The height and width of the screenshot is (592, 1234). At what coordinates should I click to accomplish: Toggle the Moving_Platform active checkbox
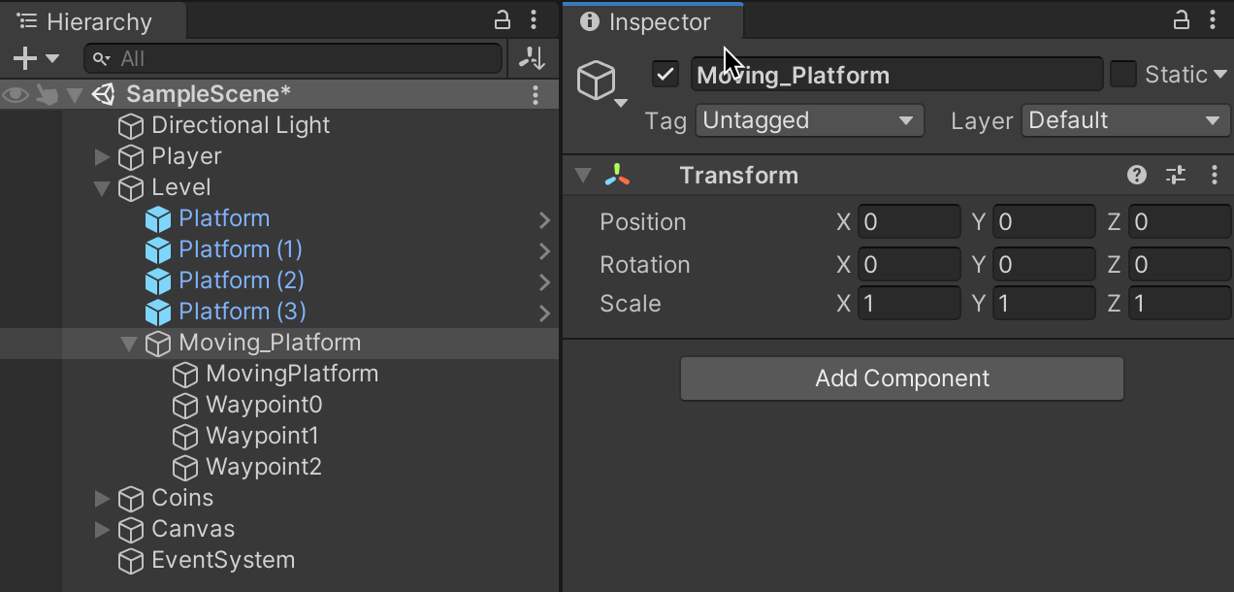point(666,74)
